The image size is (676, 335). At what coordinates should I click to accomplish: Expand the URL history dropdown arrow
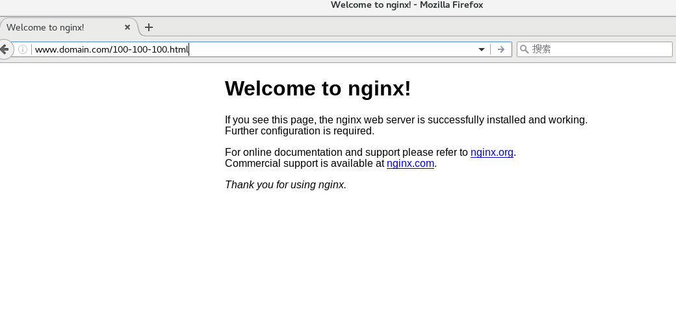pos(482,49)
